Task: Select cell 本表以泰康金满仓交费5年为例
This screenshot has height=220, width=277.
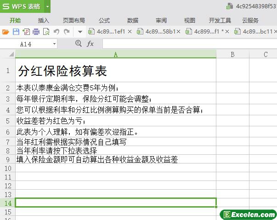Action: [x=116, y=88]
